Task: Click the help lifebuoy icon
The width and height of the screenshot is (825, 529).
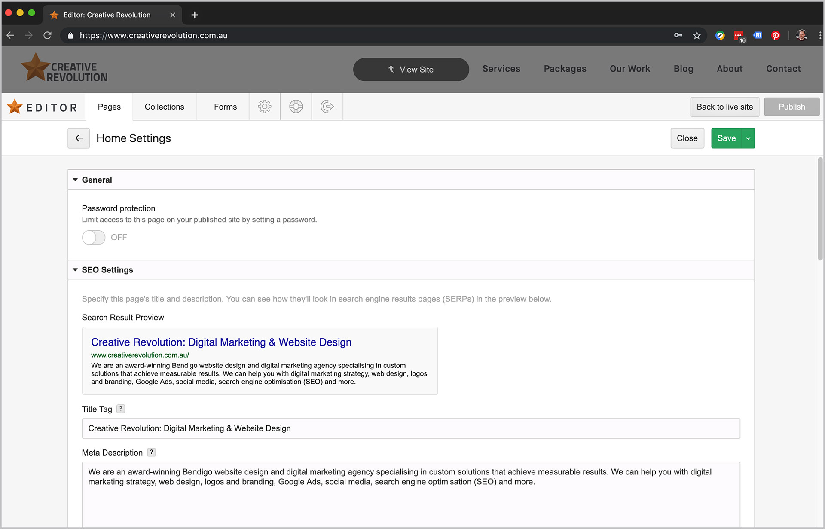Action: (296, 107)
